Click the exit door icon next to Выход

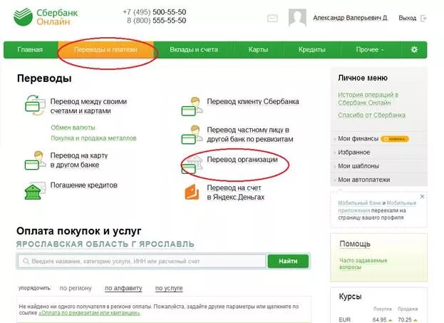423,19
